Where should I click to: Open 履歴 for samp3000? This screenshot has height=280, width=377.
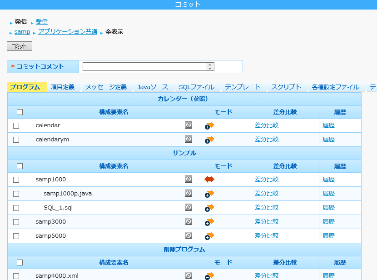click(329, 221)
